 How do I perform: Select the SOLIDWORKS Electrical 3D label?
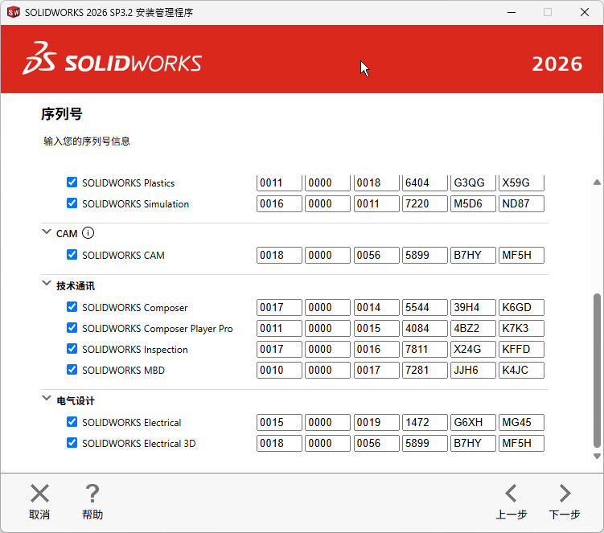coord(139,443)
